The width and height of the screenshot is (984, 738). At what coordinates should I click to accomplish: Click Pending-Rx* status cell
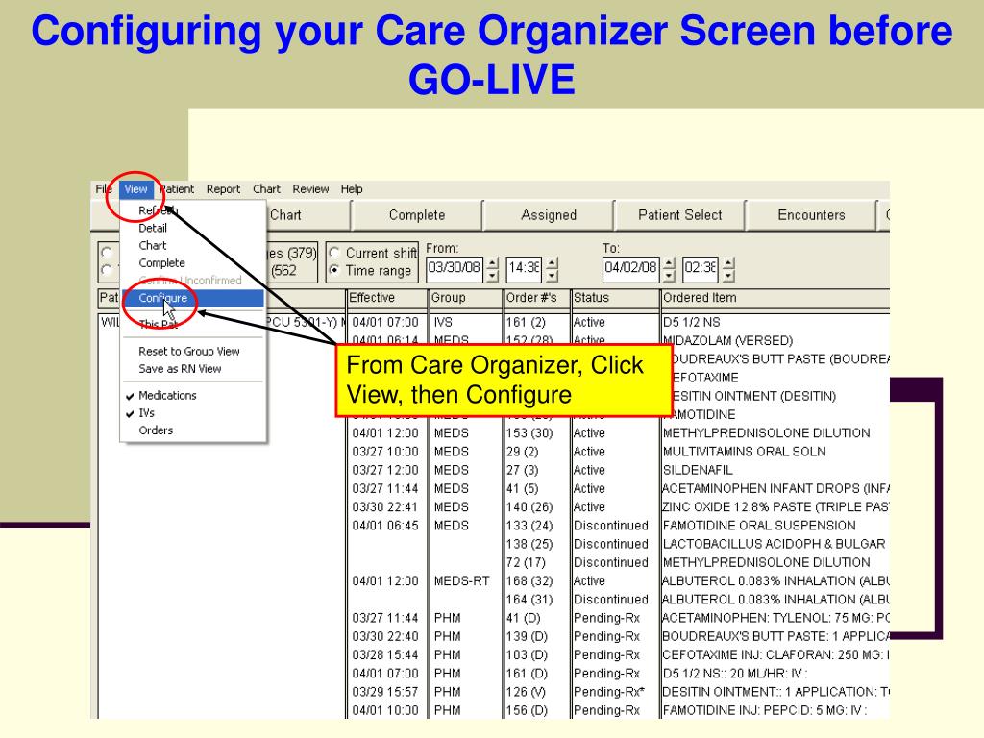(609, 692)
